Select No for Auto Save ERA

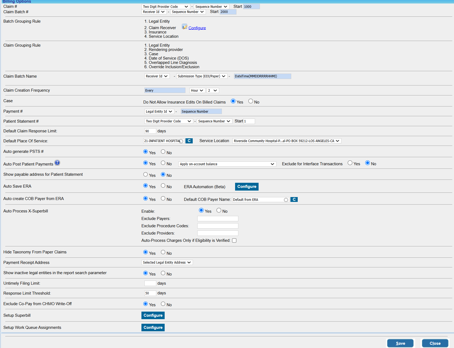163,186
